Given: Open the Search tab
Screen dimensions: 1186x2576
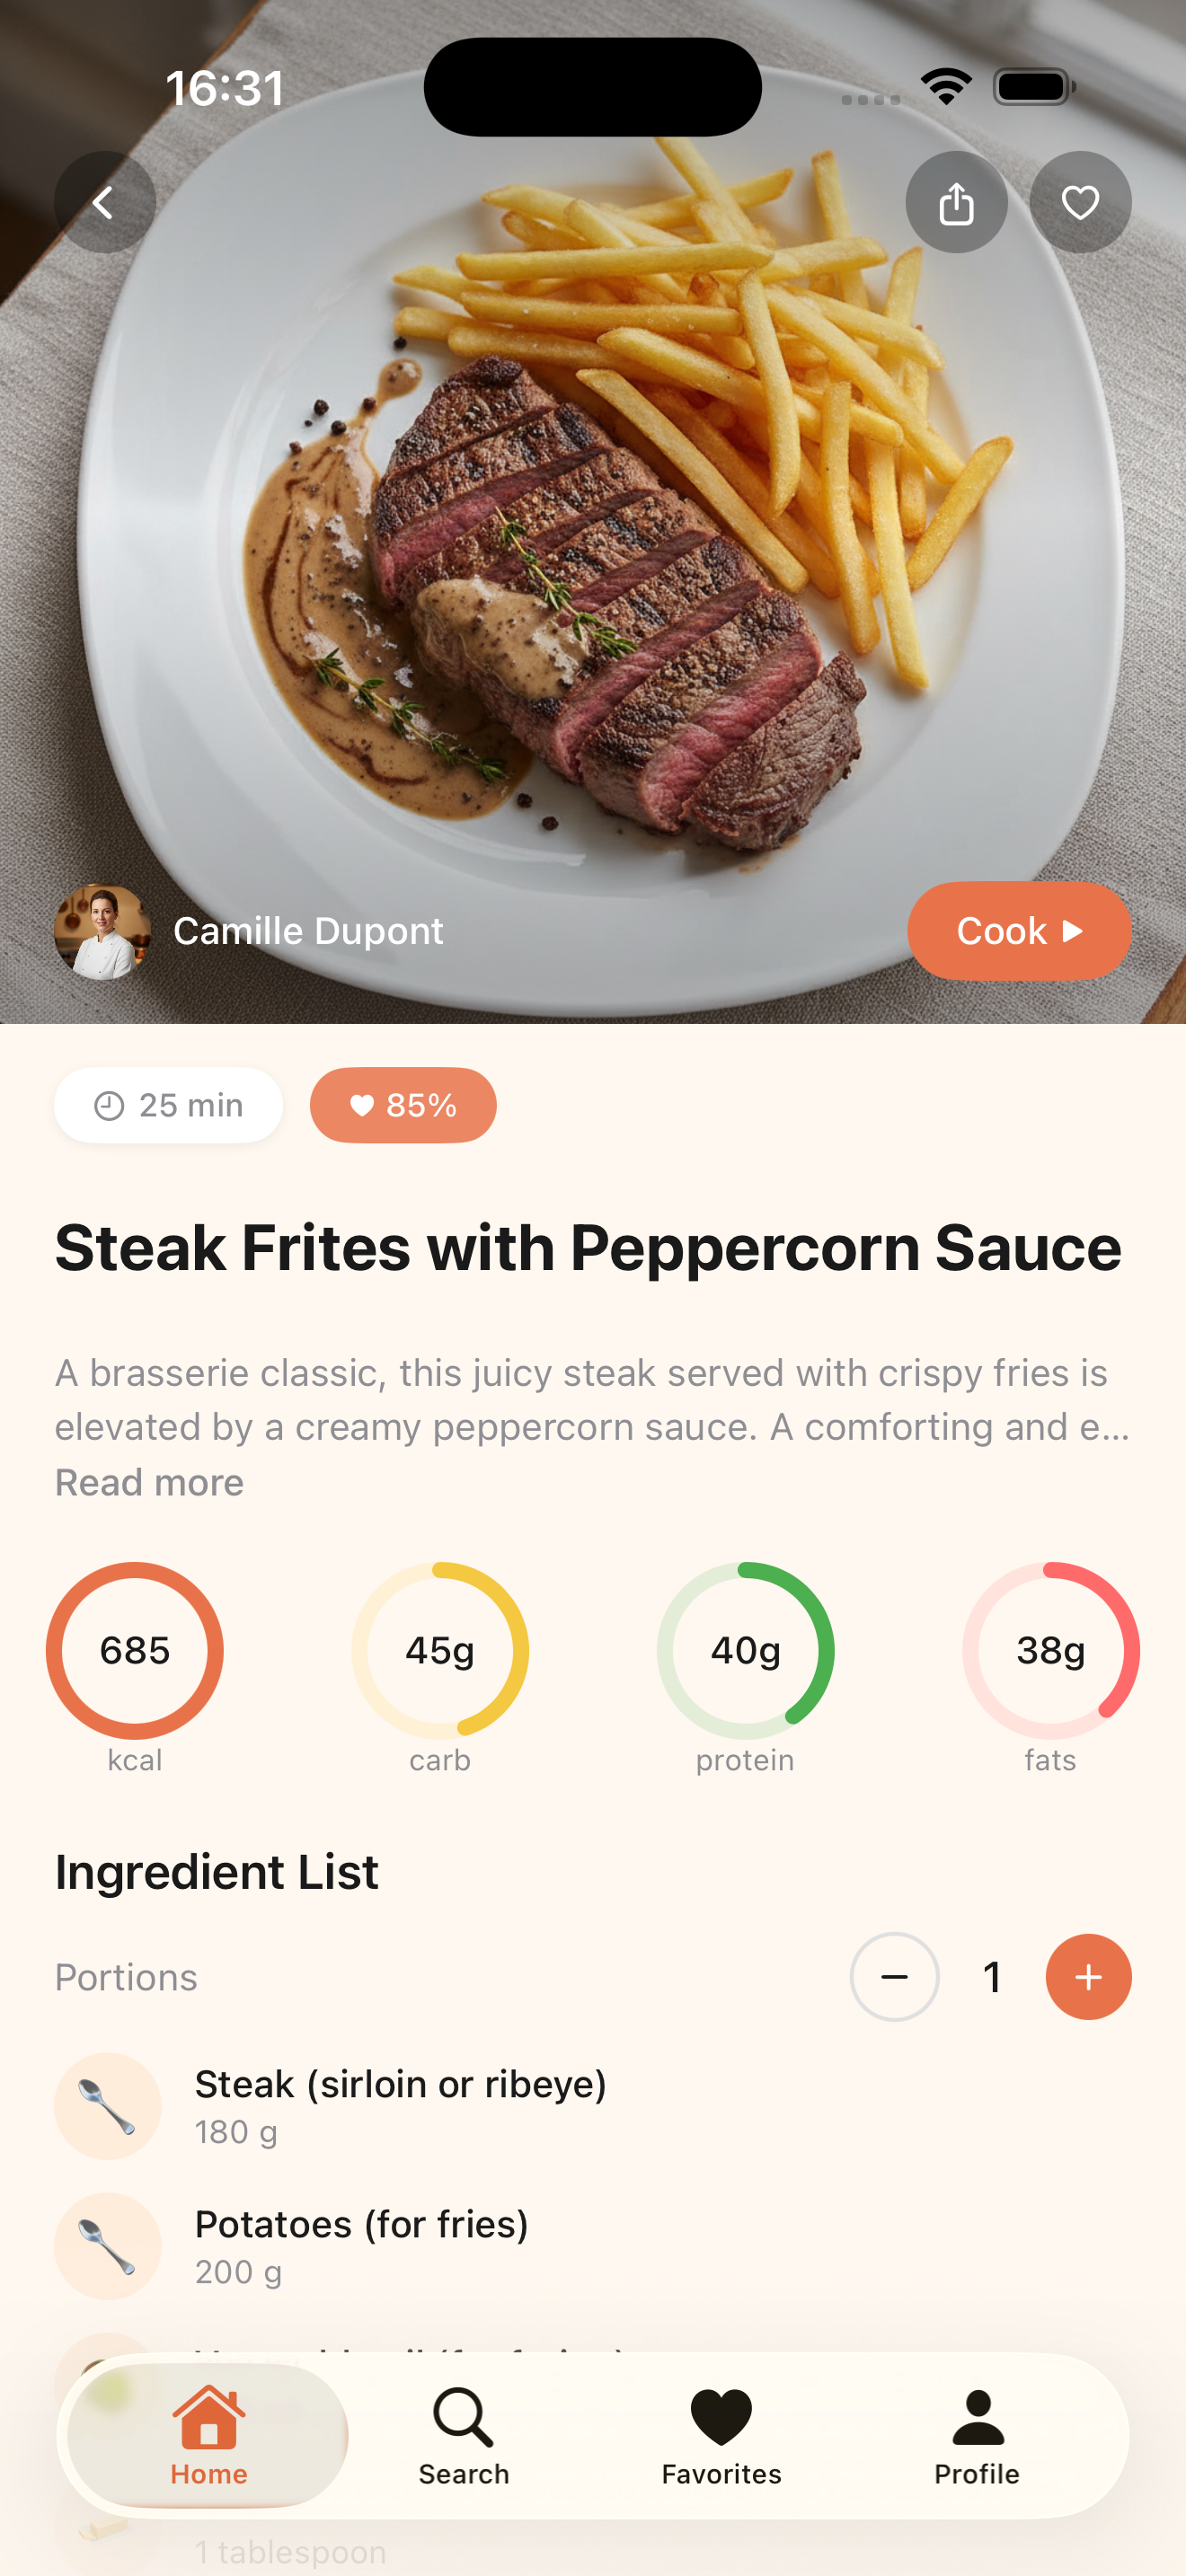Looking at the screenshot, I should pos(464,2436).
